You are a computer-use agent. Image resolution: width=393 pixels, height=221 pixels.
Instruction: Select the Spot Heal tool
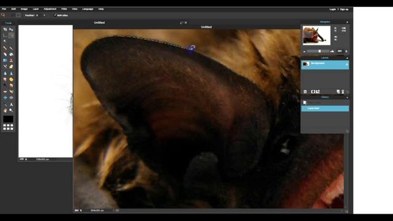(x=11, y=91)
